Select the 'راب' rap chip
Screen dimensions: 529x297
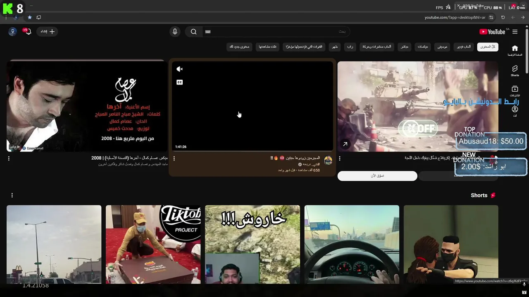[350, 47]
